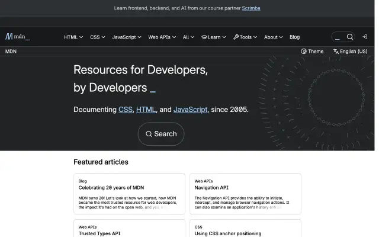Open the JavaScript link in hero text
Image resolution: width=379 pixels, height=237 pixels.
click(191, 110)
